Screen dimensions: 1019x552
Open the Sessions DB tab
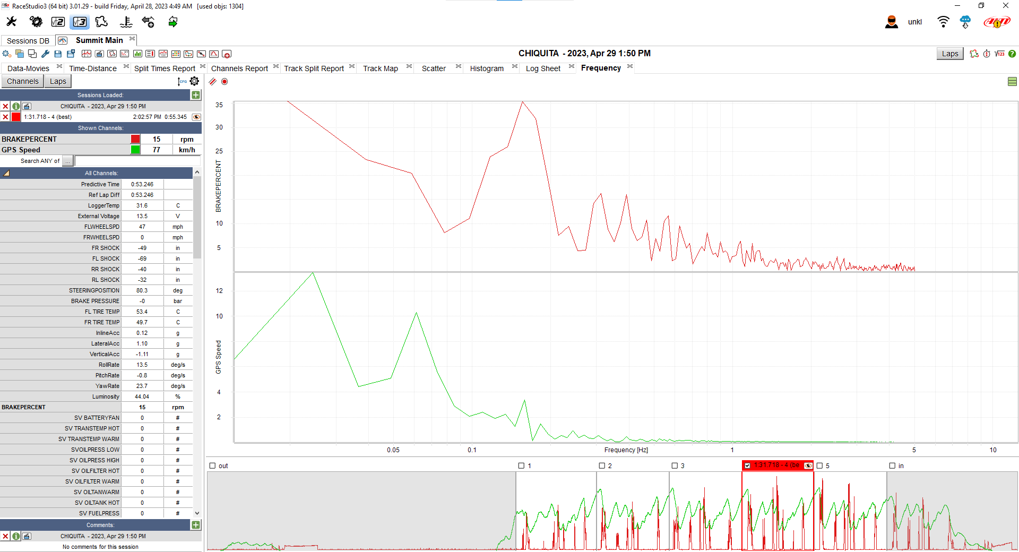28,41
